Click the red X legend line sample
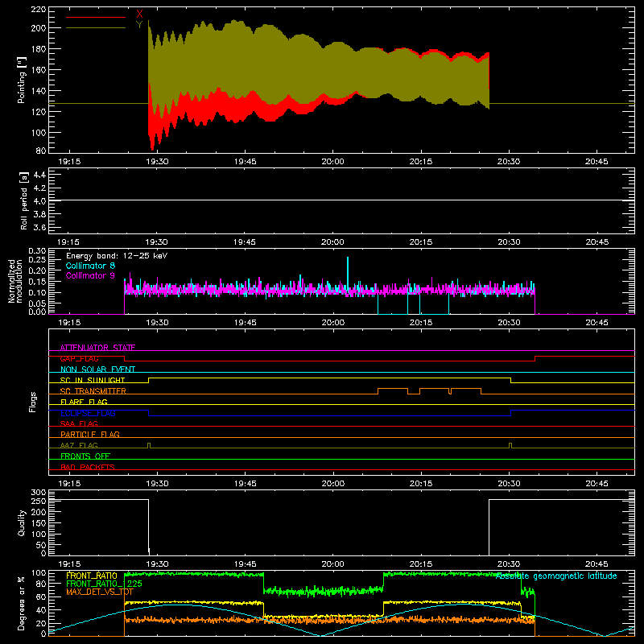Screen dimensions: 644x644 [96, 17]
